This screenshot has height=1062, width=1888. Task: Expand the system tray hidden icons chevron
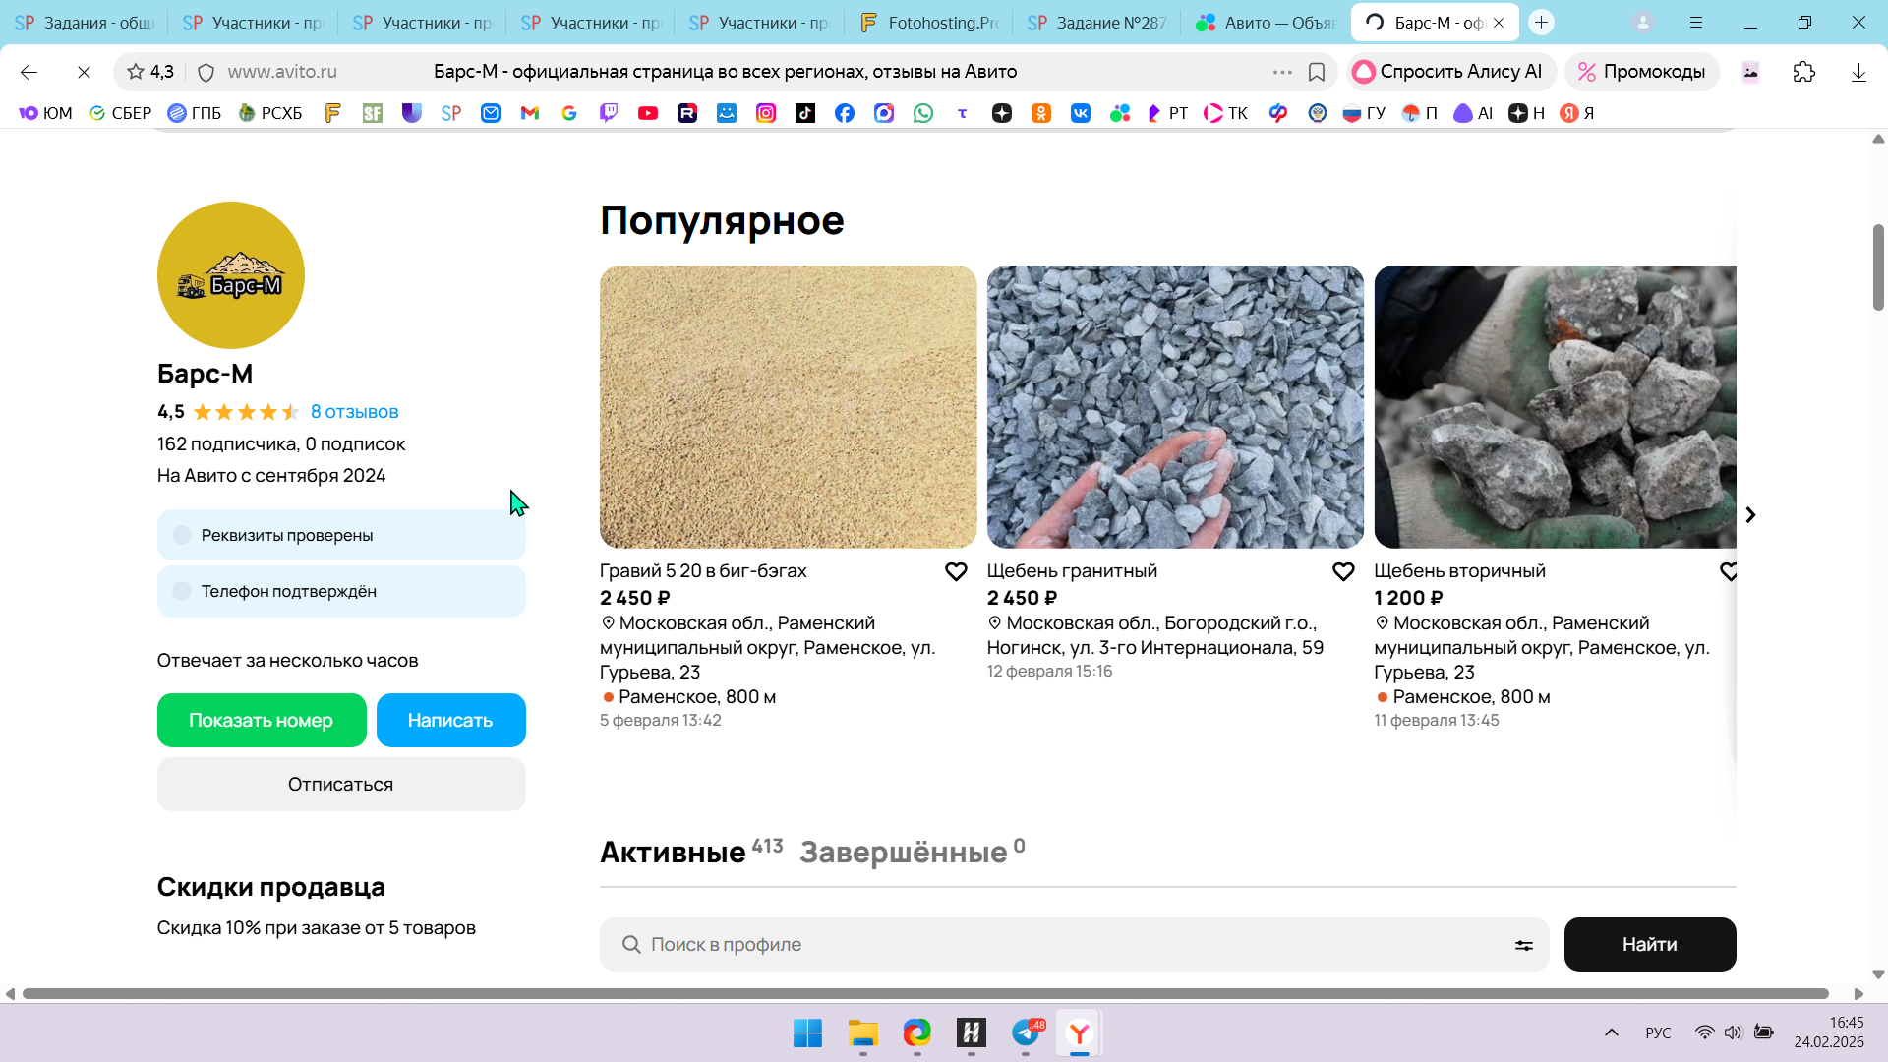[1611, 1032]
